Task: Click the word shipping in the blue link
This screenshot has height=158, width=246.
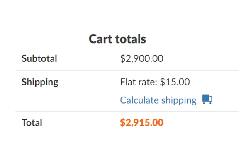Action: click(x=179, y=101)
